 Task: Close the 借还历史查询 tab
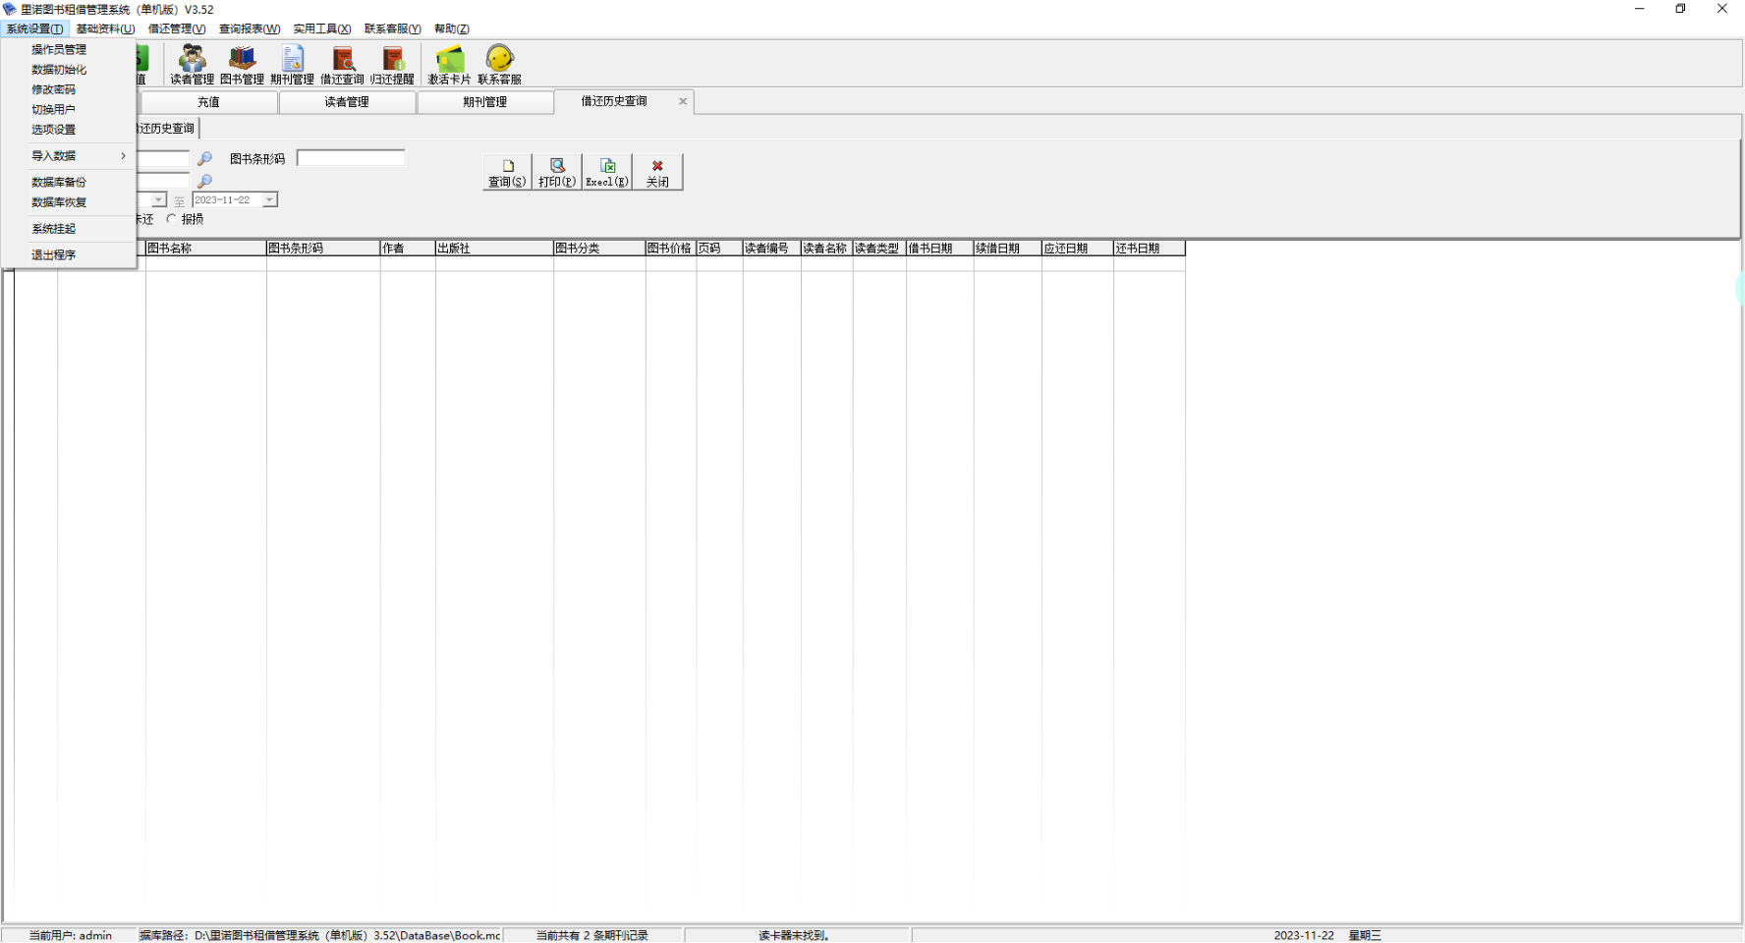pyautogui.click(x=683, y=101)
